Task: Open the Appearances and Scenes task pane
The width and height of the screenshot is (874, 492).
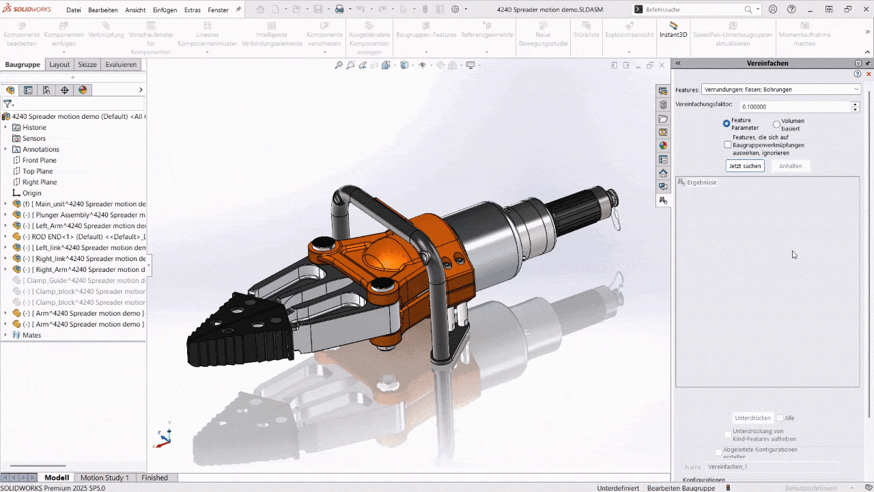Action: [x=663, y=145]
